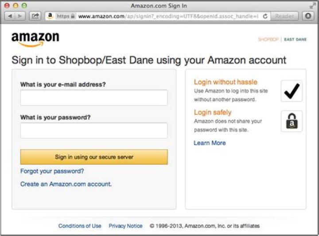Follow the Create an Amazon.com account link
The image size is (319, 236).
click(66, 184)
